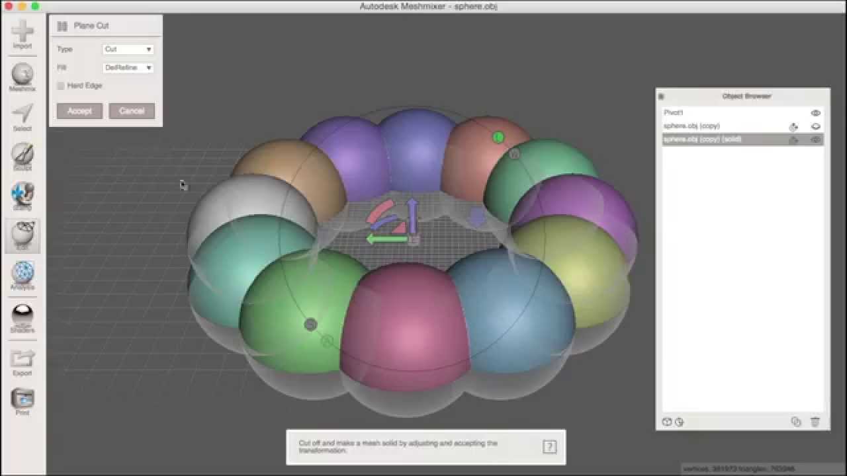This screenshot has width=847, height=476.
Task: Select sphere.obj (copy) (solid) row
Action: 742,139
